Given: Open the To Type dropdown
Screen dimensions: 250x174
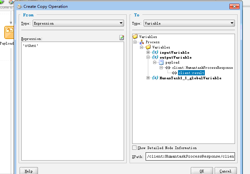Looking at the screenshot, I should point(189,23).
